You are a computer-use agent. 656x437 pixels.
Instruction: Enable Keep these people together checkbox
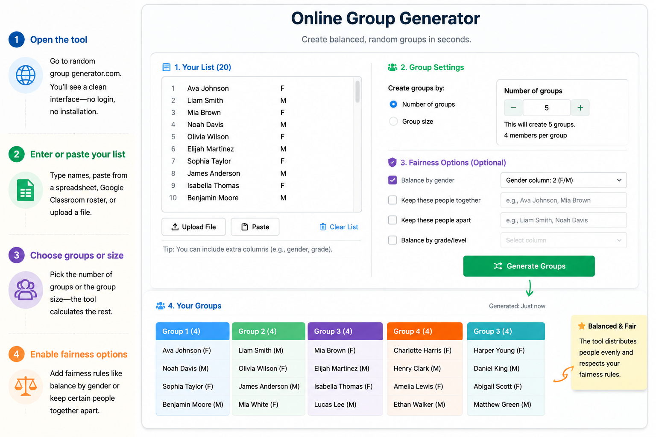[392, 200]
